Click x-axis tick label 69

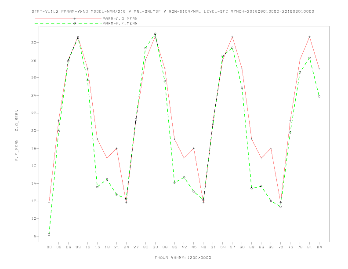point(271,247)
